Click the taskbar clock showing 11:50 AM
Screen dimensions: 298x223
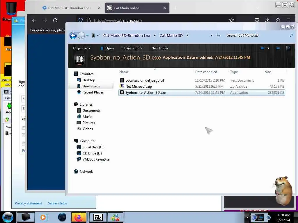[283, 217]
